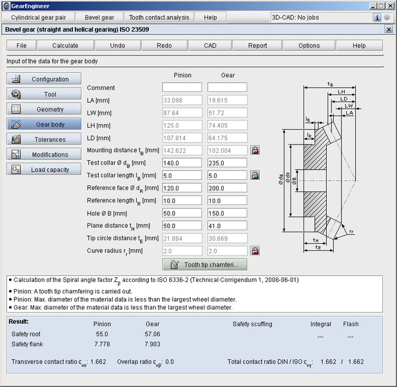Image resolution: width=397 pixels, height=387 pixels.
Task: Toggle the Test collar length lock
Action: tap(255, 175)
